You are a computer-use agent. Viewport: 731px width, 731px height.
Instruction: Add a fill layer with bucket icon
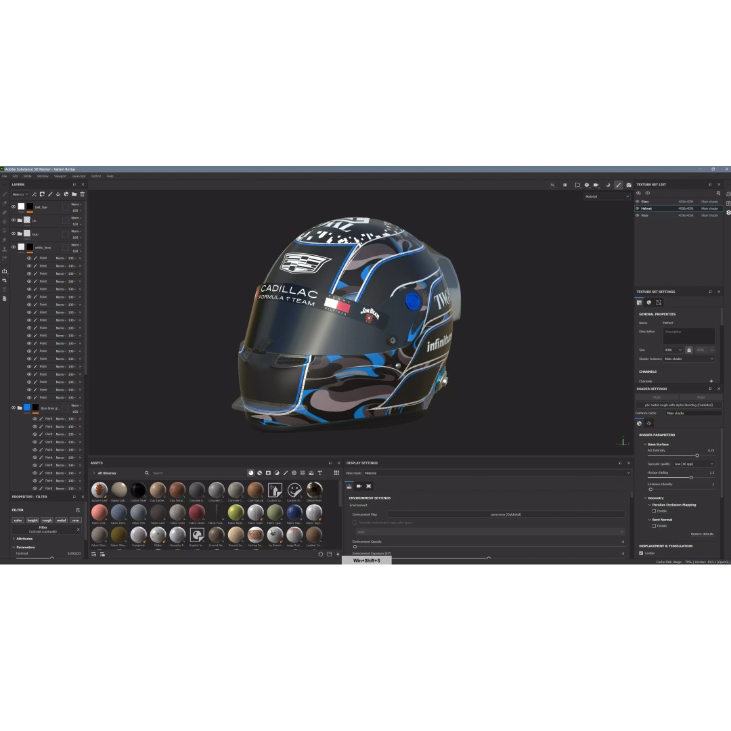pos(58,194)
